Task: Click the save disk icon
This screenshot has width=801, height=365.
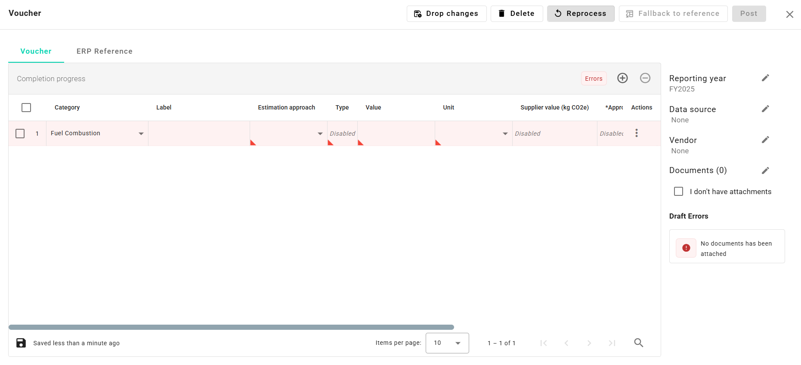Action: 21,343
